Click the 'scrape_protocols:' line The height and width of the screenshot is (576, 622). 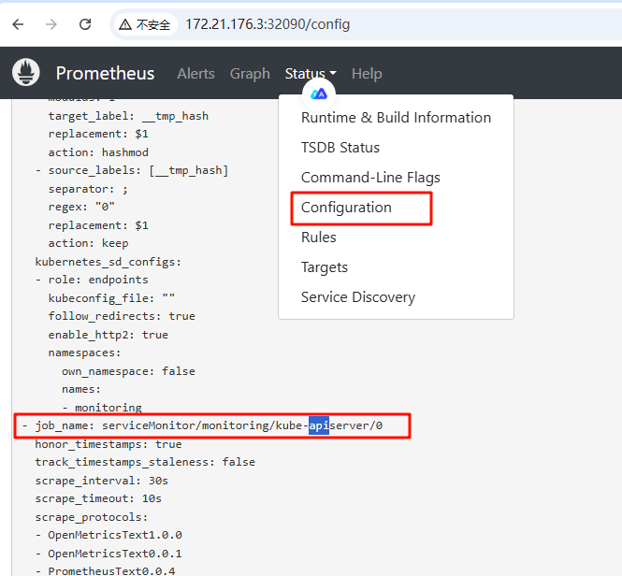(92, 517)
